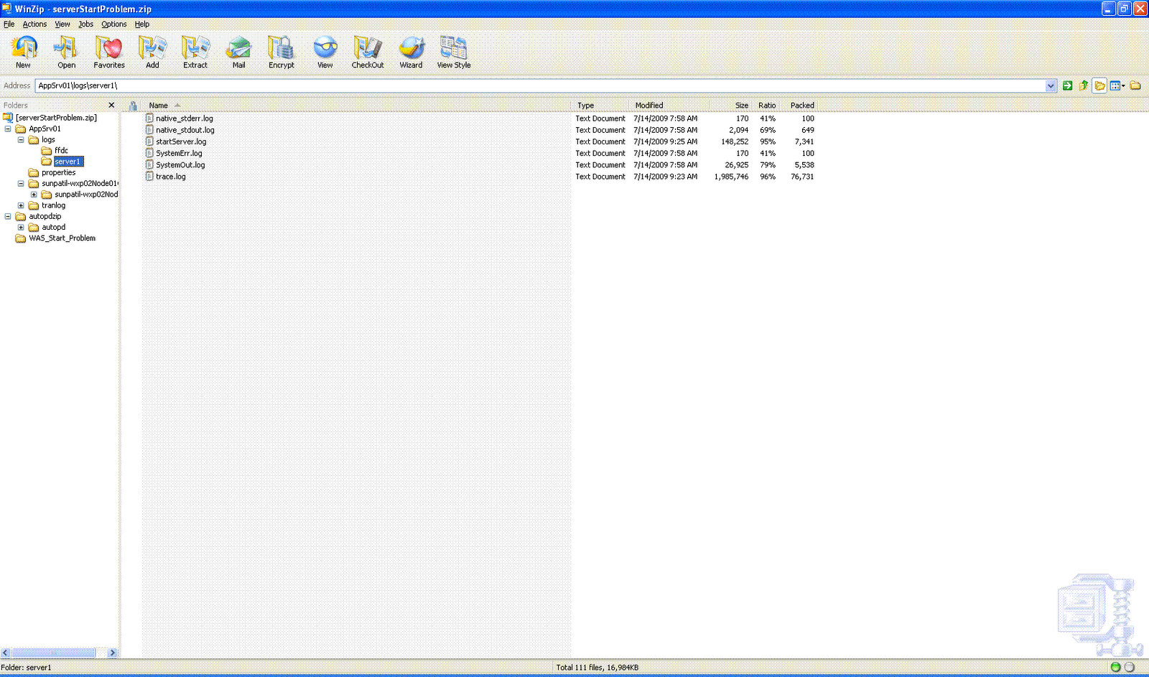Select the startServer.log file
Screen dimensions: 1149x677
(x=181, y=142)
